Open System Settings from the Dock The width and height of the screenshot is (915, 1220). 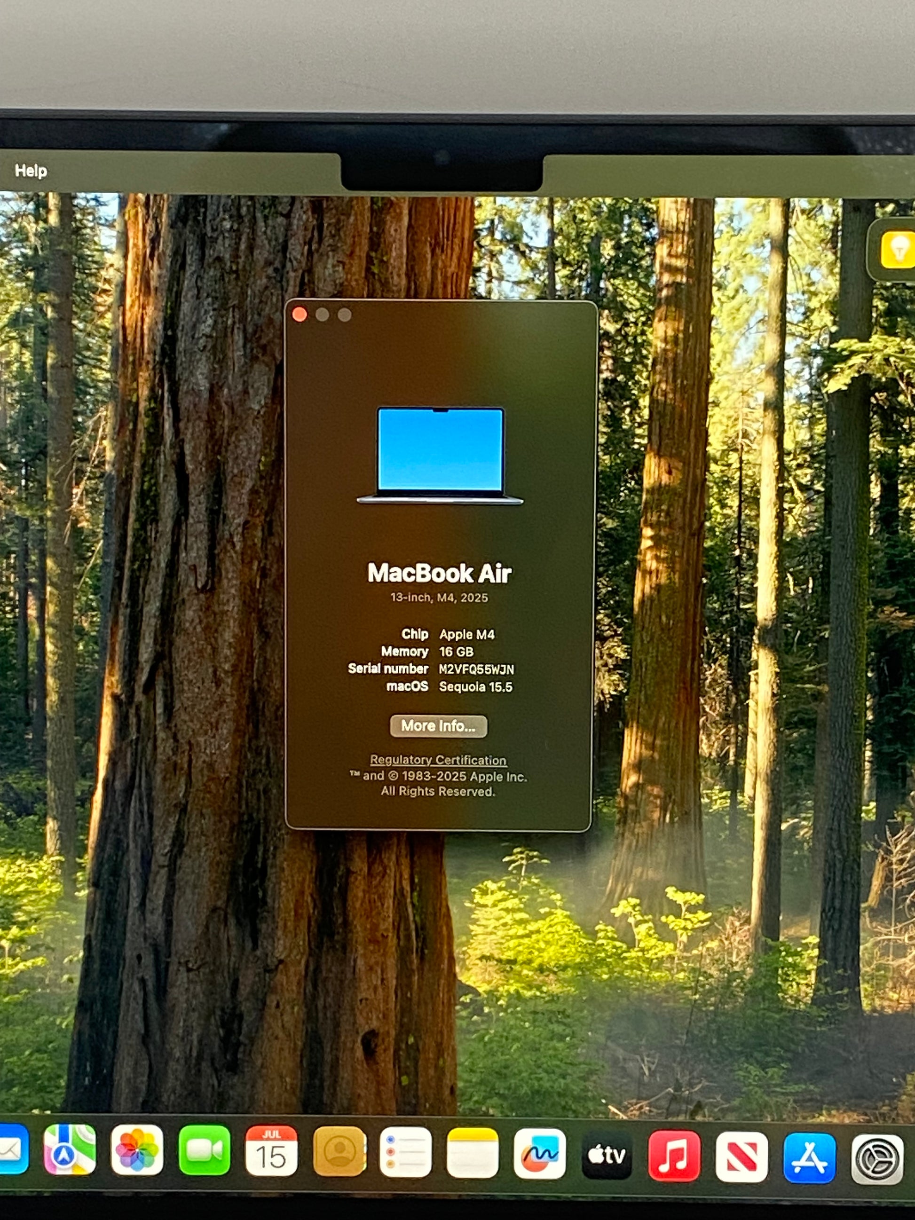pos(877,1159)
